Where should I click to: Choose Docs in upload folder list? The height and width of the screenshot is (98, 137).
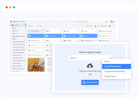pos(116,61)
